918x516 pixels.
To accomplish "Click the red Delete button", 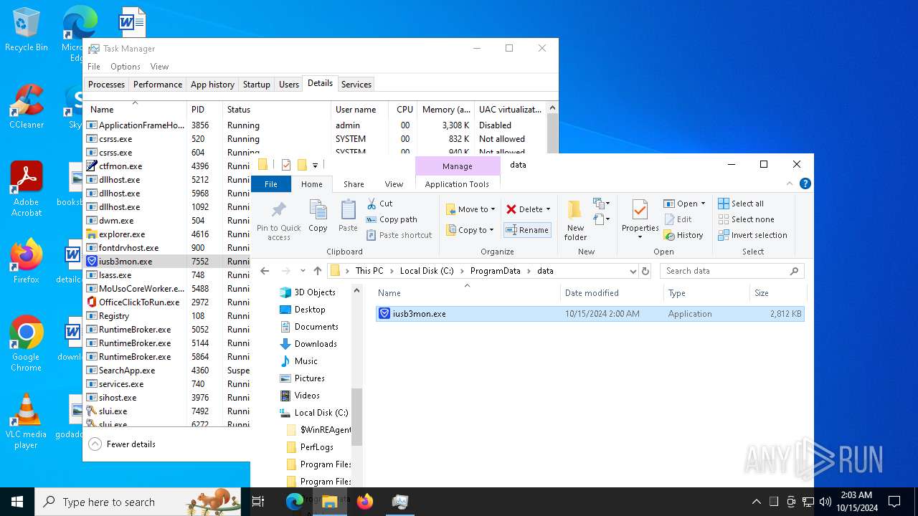I will 528,209.
